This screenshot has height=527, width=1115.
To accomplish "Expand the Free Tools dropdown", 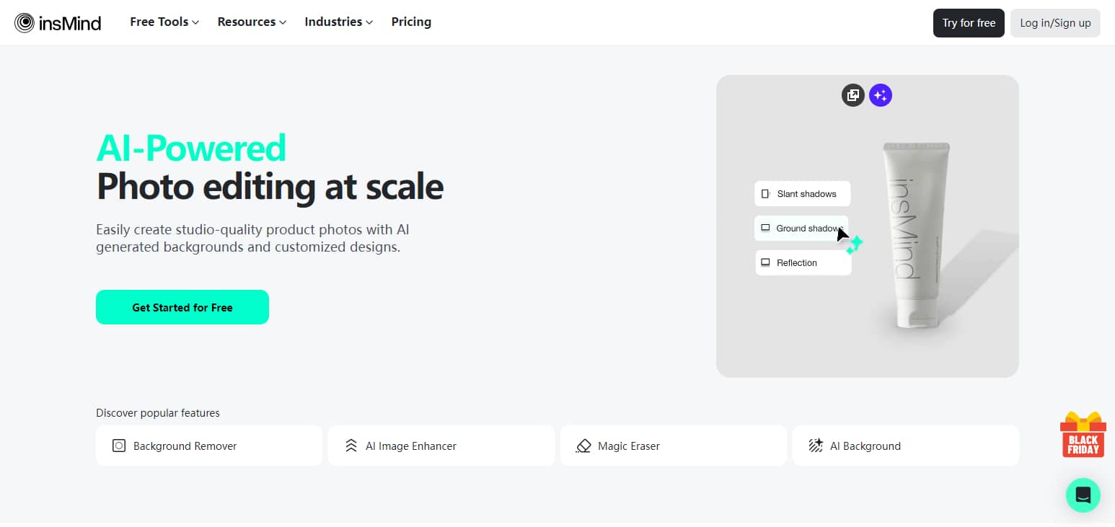I will pyautogui.click(x=163, y=22).
